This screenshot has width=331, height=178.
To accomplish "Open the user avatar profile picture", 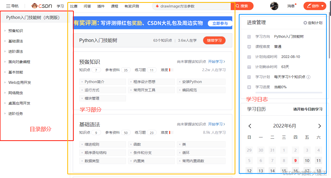I will (274, 6).
